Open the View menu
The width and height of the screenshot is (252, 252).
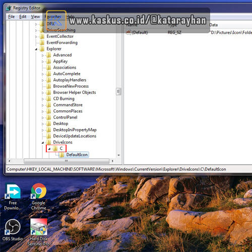tap(35, 17)
